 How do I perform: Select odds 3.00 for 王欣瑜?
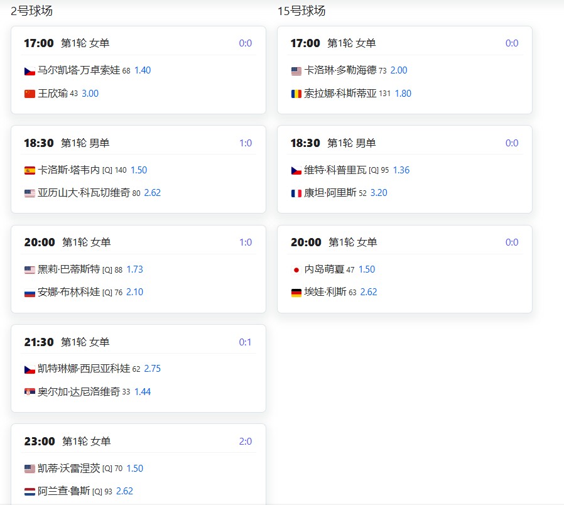tap(90, 93)
